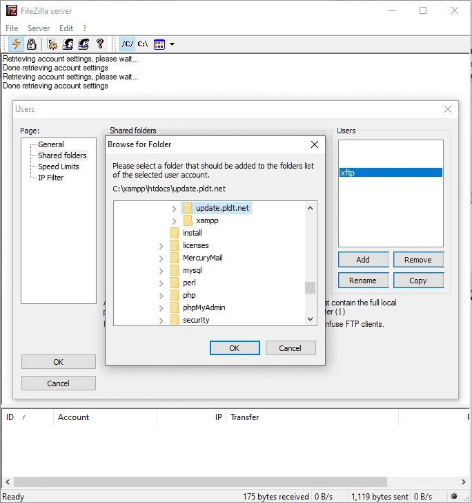The image size is (472, 503).
Task: Expand the update.pldt.net folder
Action: [x=174, y=209]
